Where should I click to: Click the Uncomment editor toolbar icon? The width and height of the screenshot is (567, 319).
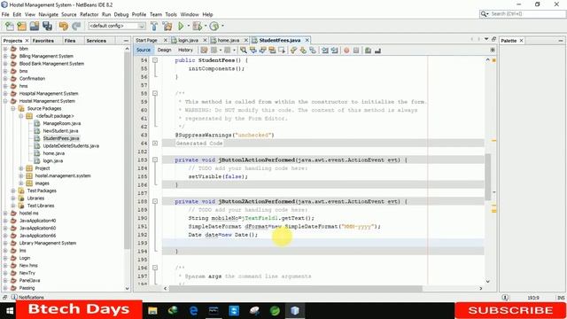pos(378,51)
